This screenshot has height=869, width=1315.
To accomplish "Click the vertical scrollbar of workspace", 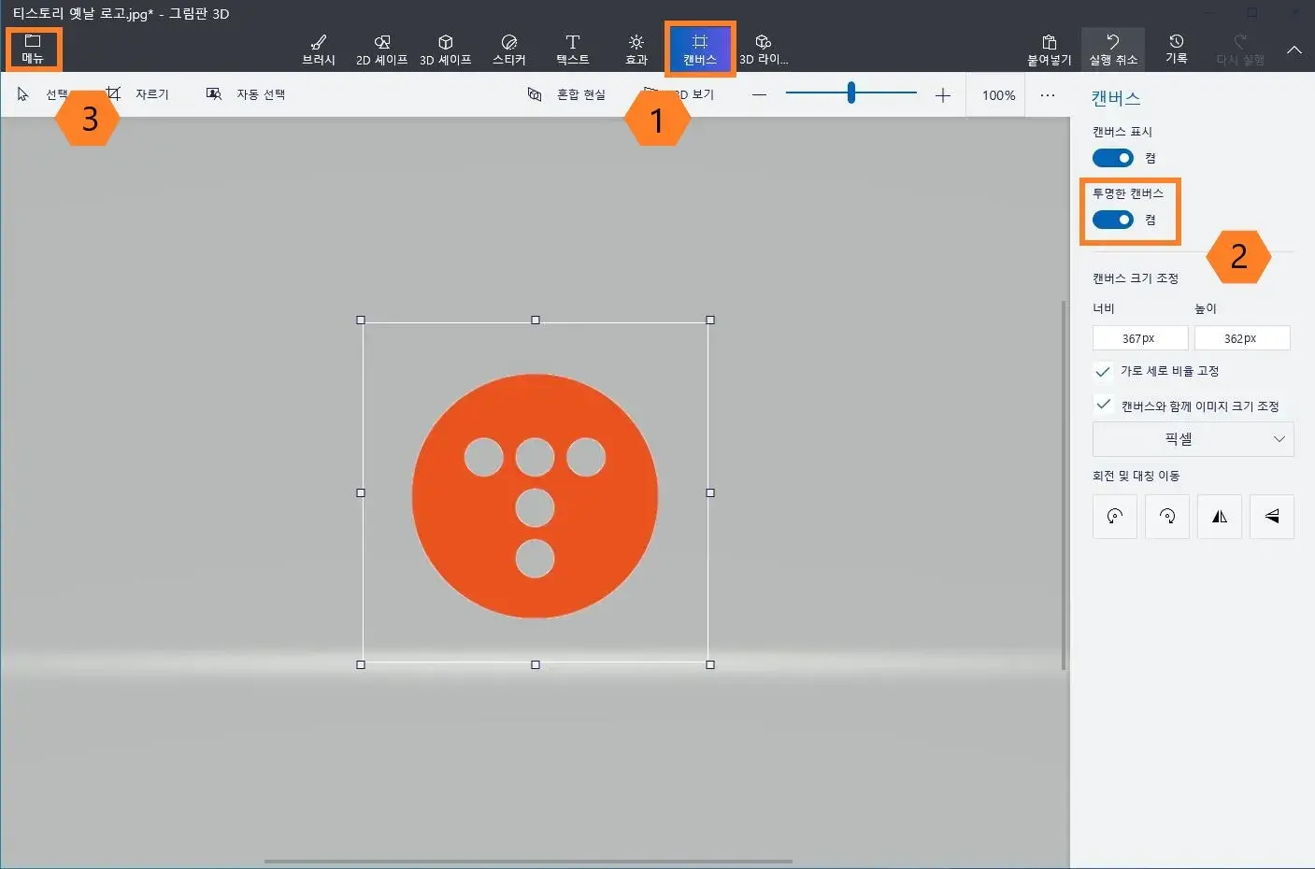I will [x=1064, y=485].
